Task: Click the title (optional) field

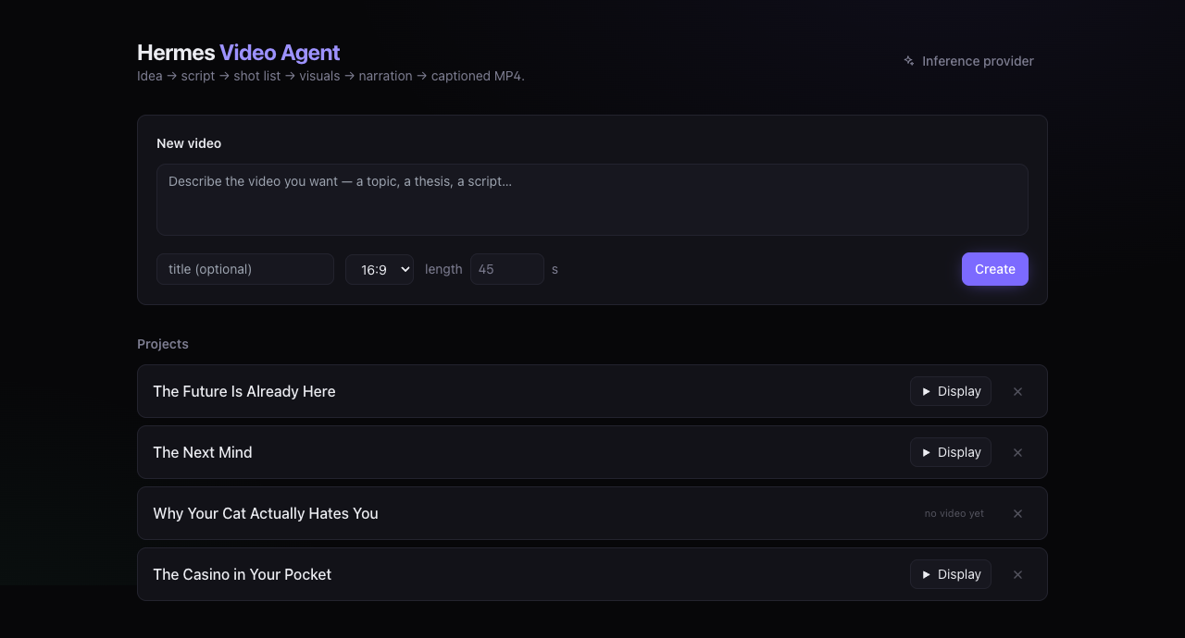Action: click(x=245, y=269)
